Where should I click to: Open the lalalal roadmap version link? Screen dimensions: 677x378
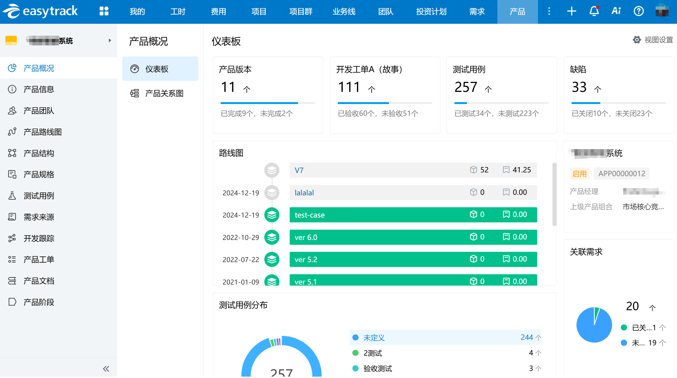click(x=304, y=193)
